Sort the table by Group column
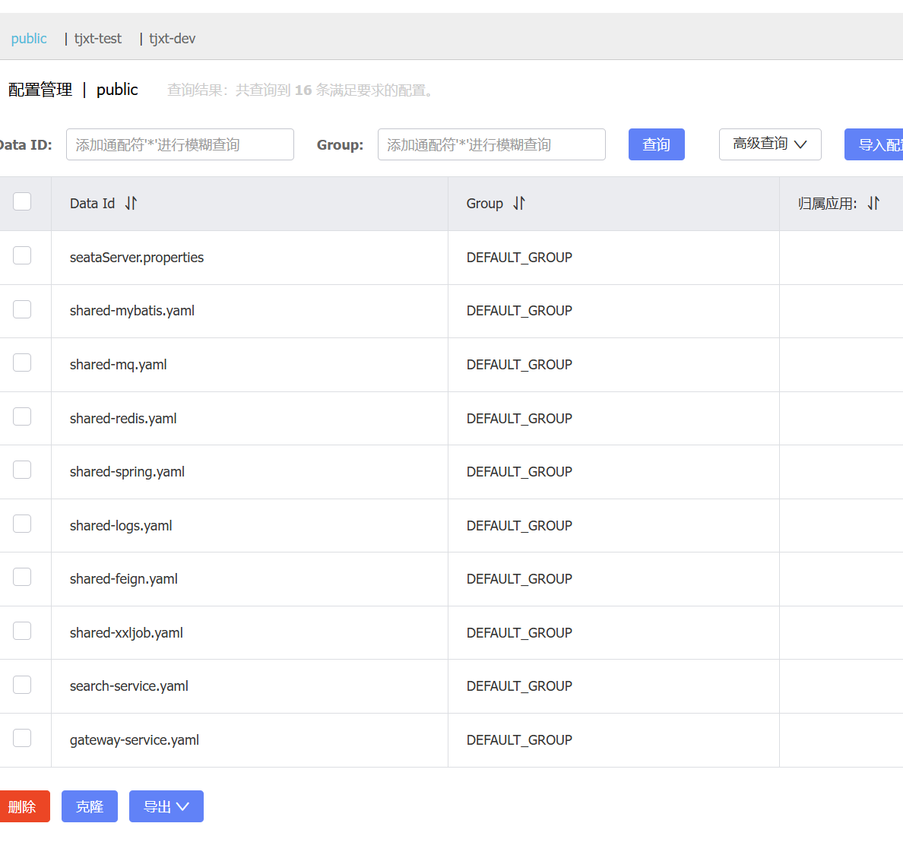The height and width of the screenshot is (858, 903). coord(519,203)
